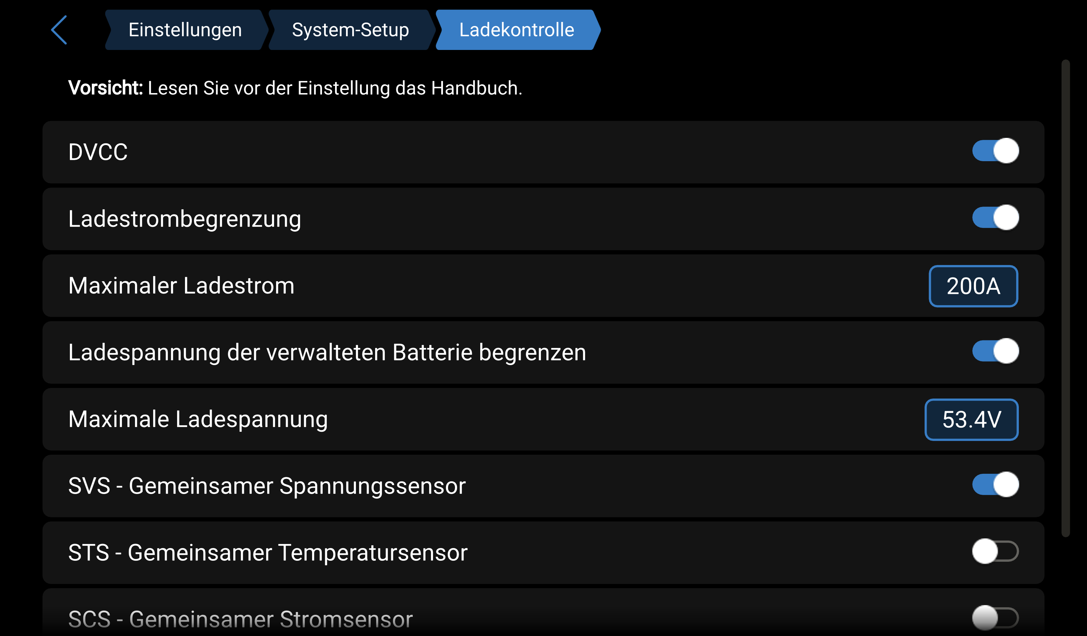1087x636 pixels.
Task: Click the Ladestrombegrenzung label text
Action: [185, 219]
